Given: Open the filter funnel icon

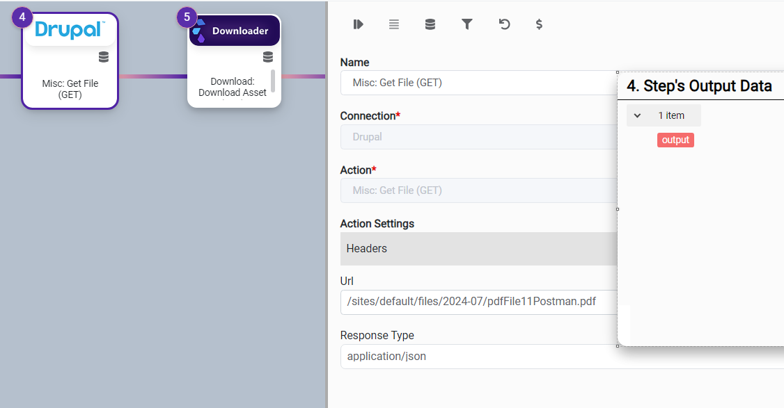Looking at the screenshot, I should (x=467, y=24).
